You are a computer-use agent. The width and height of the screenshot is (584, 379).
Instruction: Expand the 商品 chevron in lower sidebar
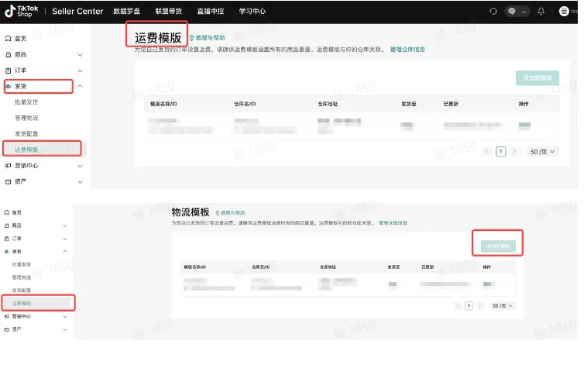click(65, 226)
